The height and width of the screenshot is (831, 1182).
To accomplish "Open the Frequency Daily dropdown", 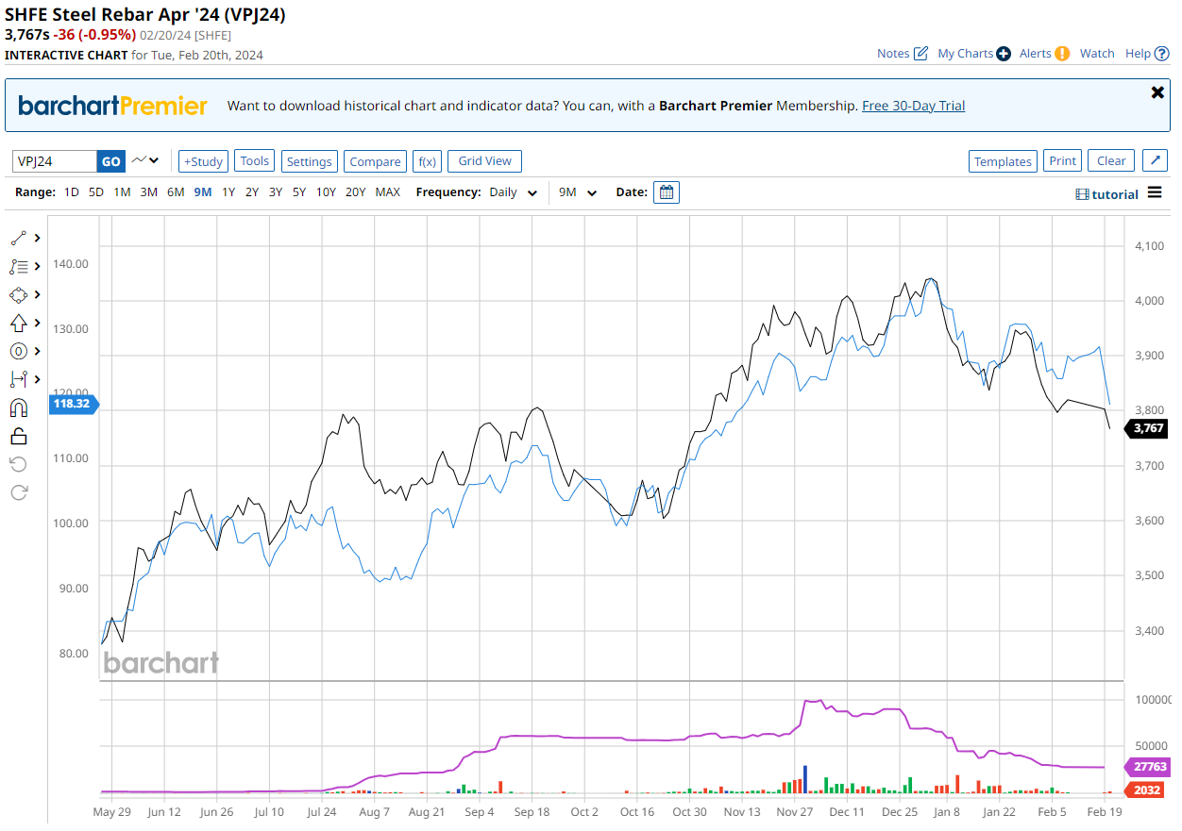I will coord(513,192).
